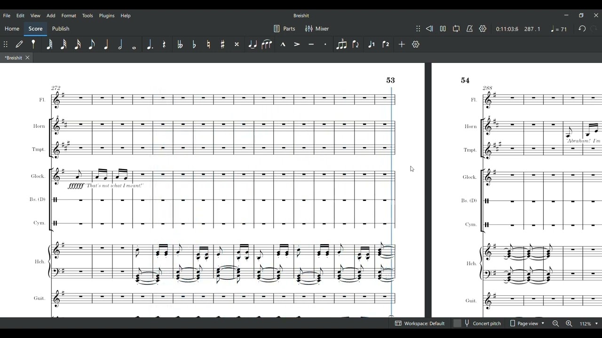The width and height of the screenshot is (602, 338).
Task: Open the Mixer panel
Action: 317,29
